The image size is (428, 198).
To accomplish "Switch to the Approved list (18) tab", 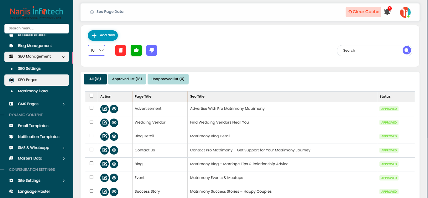I will pyautogui.click(x=127, y=79).
